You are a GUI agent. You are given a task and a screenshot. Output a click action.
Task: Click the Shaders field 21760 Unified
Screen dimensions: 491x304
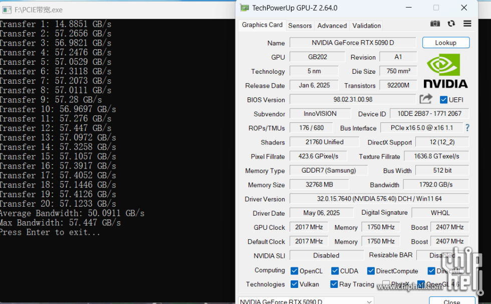coord(325,142)
